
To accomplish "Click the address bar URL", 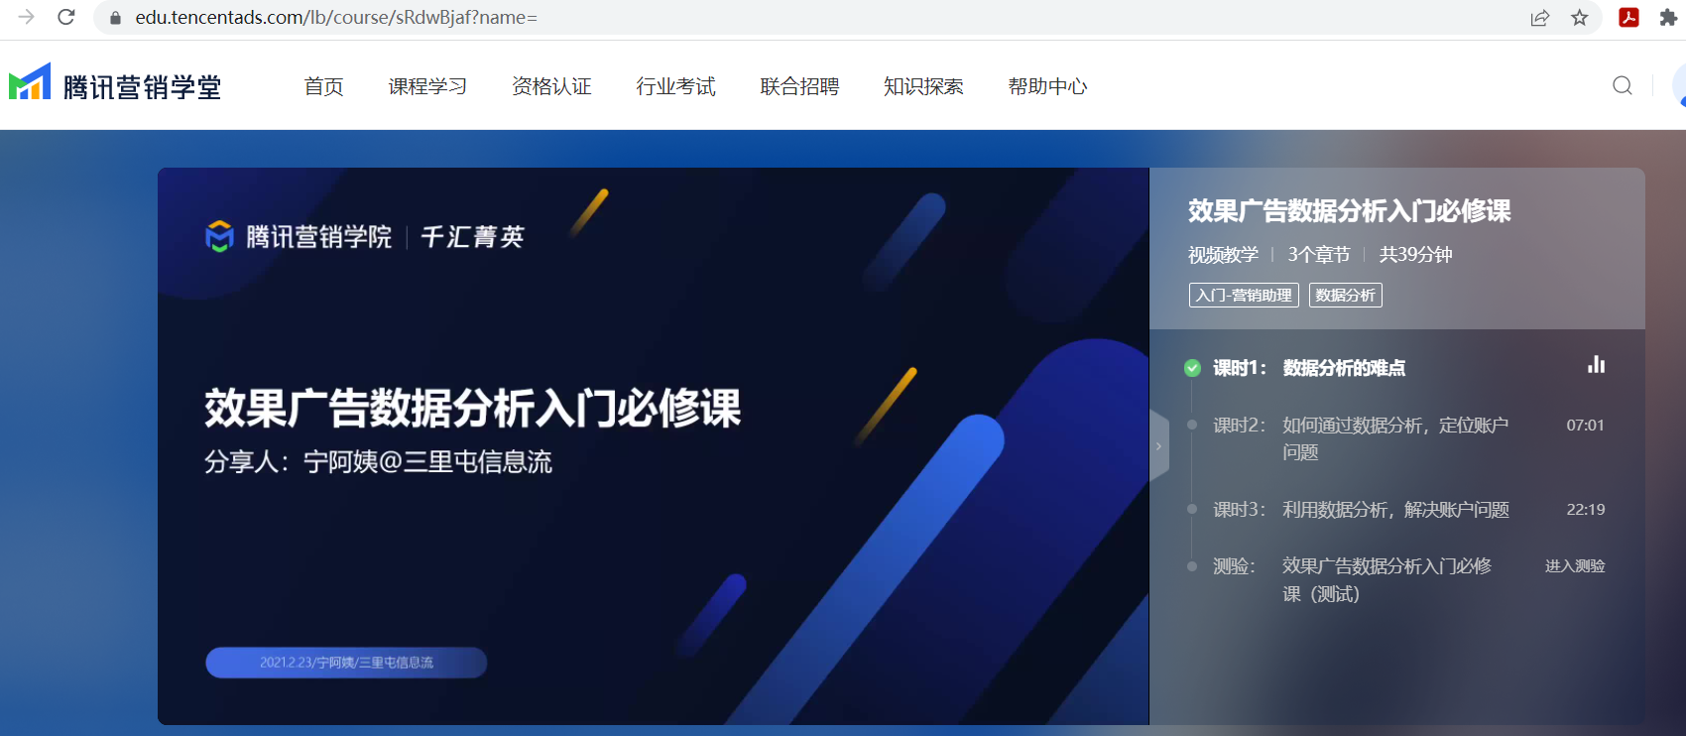I will pos(336,18).
